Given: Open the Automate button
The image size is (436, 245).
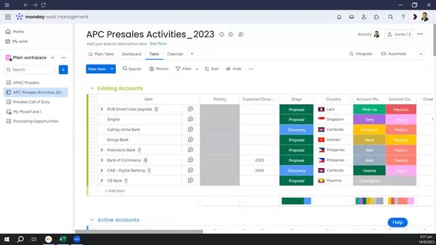Looking at the screenshot, I should click(x=394, y=54).
